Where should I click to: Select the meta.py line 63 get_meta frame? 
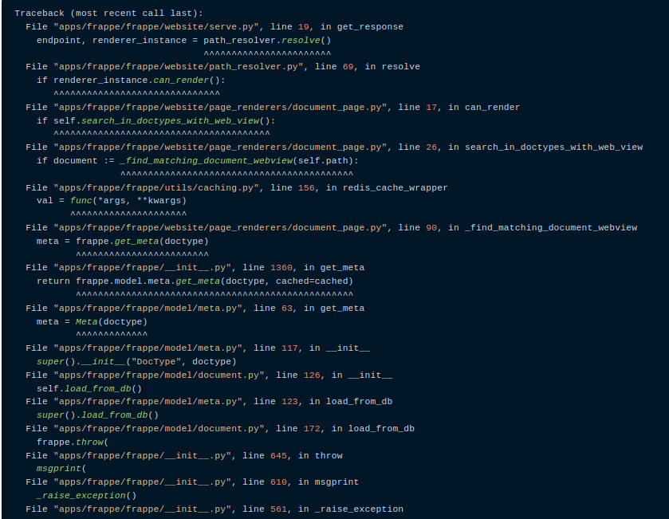pos(195,309)
